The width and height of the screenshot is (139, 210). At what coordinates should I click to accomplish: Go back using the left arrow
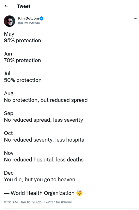[x=6, y=6]
